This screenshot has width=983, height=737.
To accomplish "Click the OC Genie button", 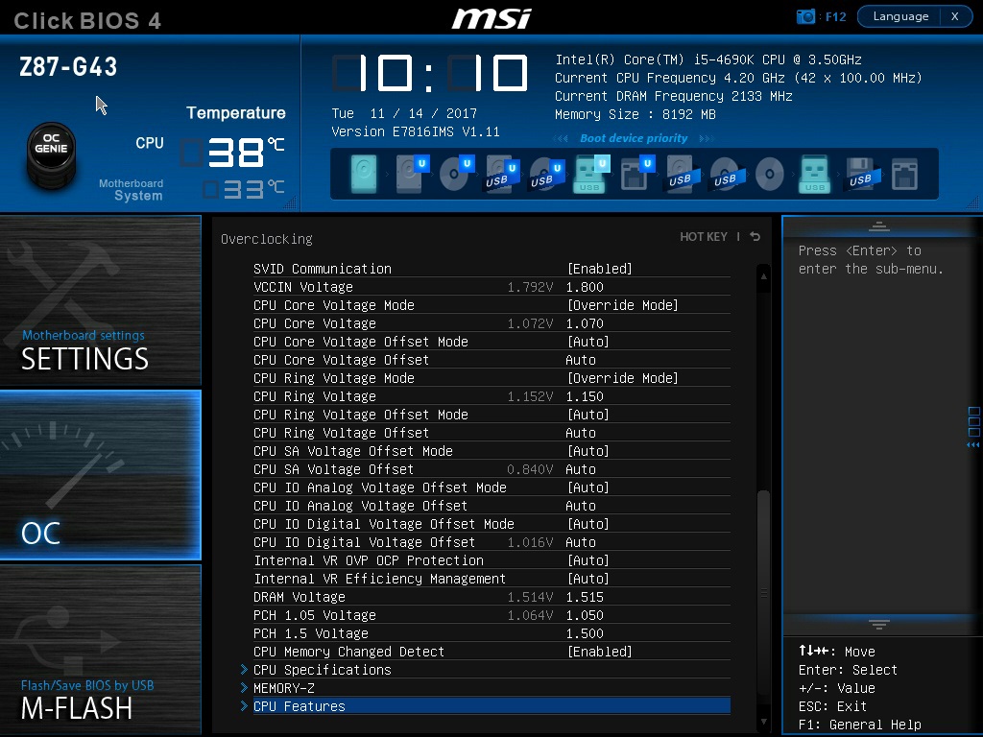I will pos(52,155).
